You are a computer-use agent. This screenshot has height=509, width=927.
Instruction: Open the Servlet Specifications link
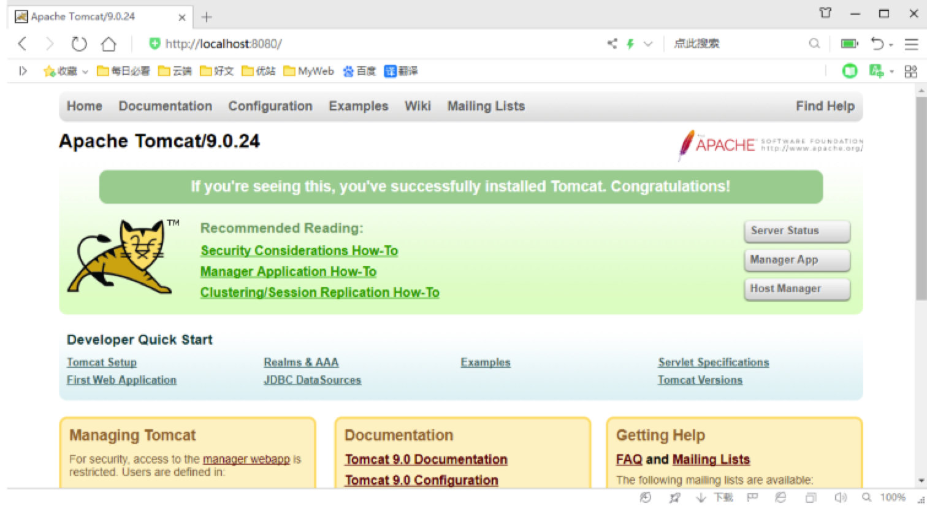coord(714,362)
